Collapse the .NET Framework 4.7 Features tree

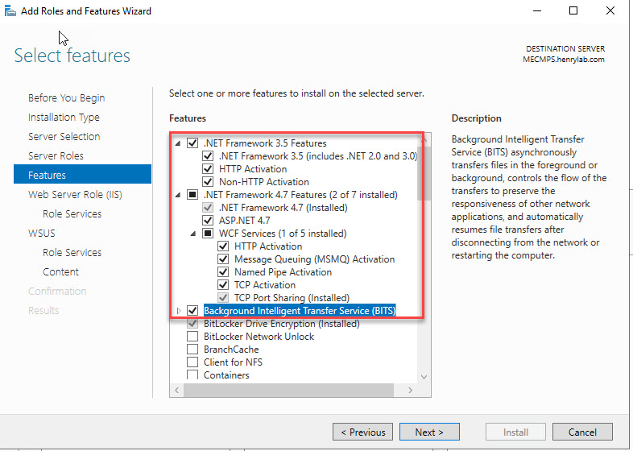click(178, 195)
